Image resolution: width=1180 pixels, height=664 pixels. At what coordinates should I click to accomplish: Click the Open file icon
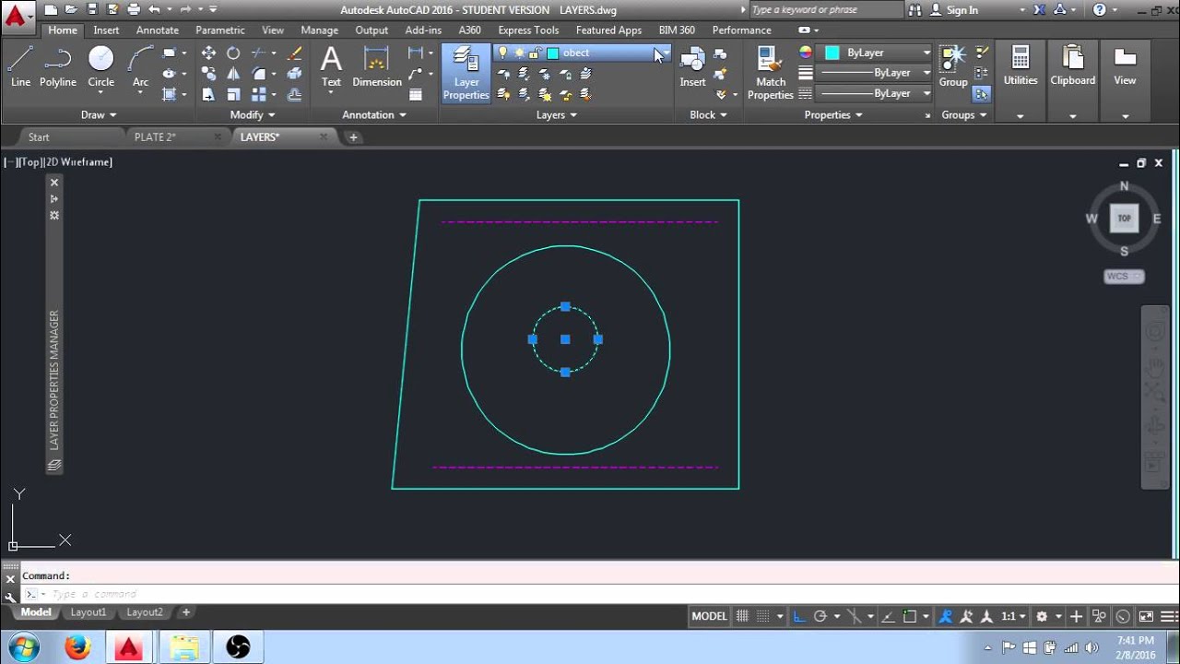(x=71, y=9)
